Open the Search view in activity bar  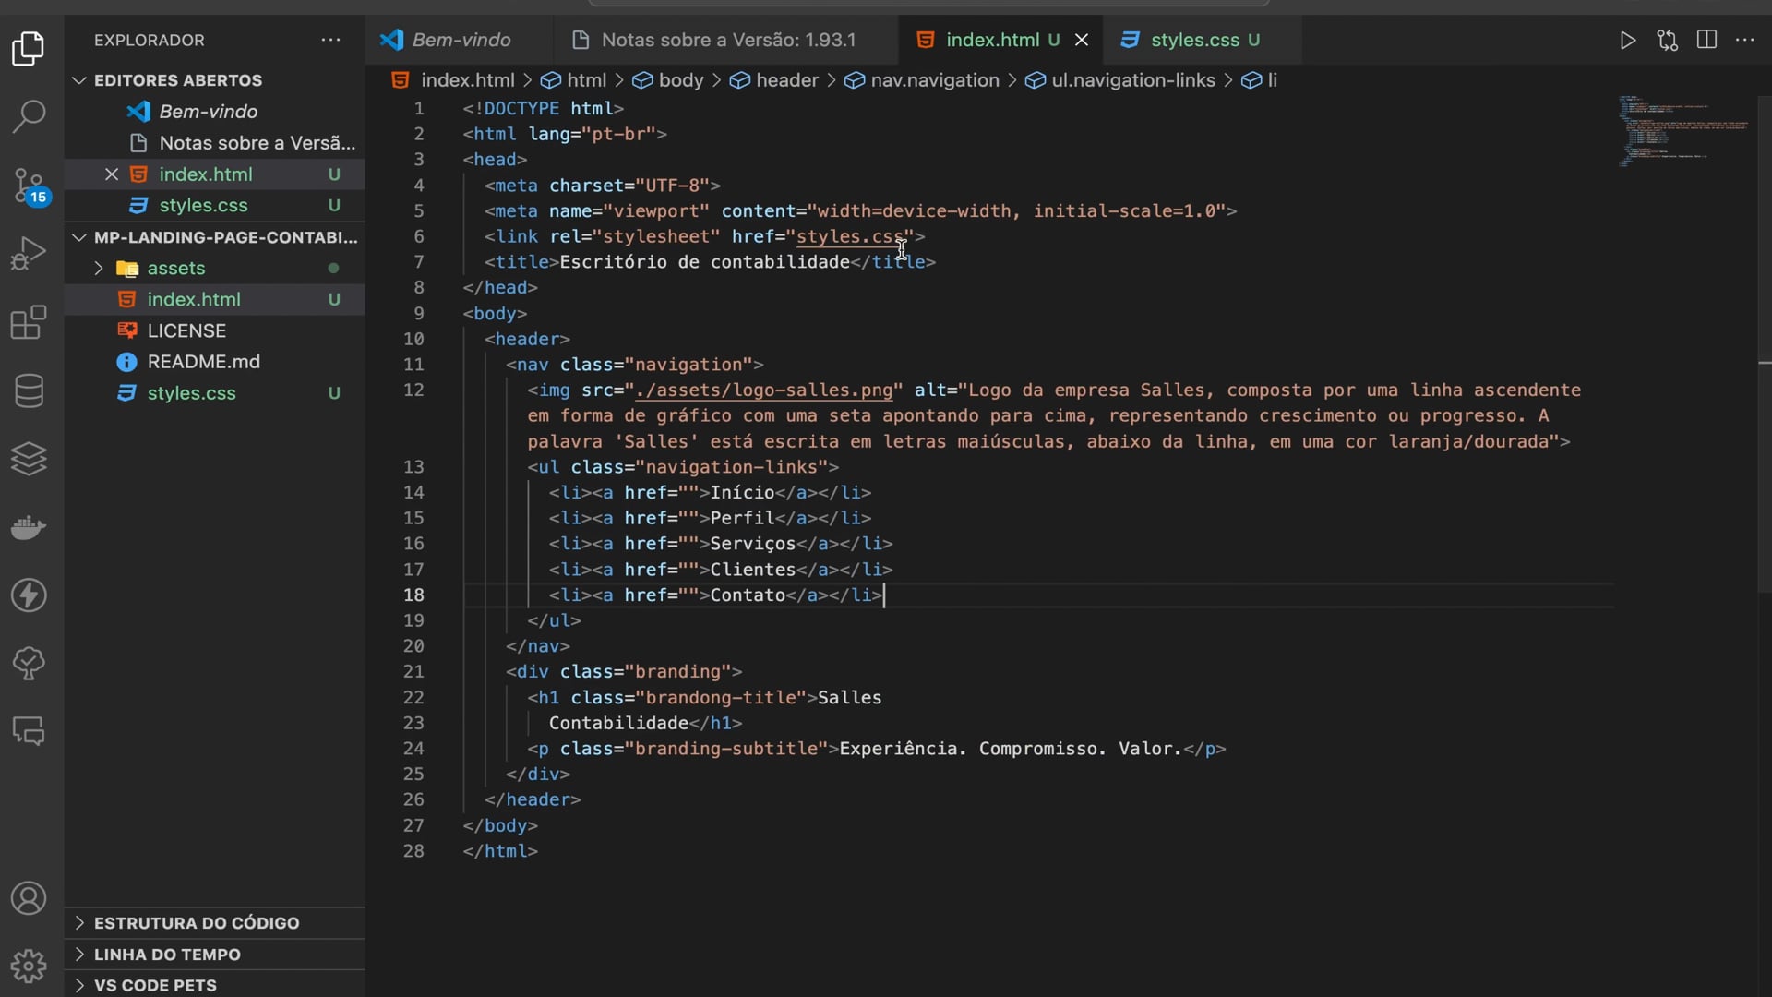pos(29,116)
